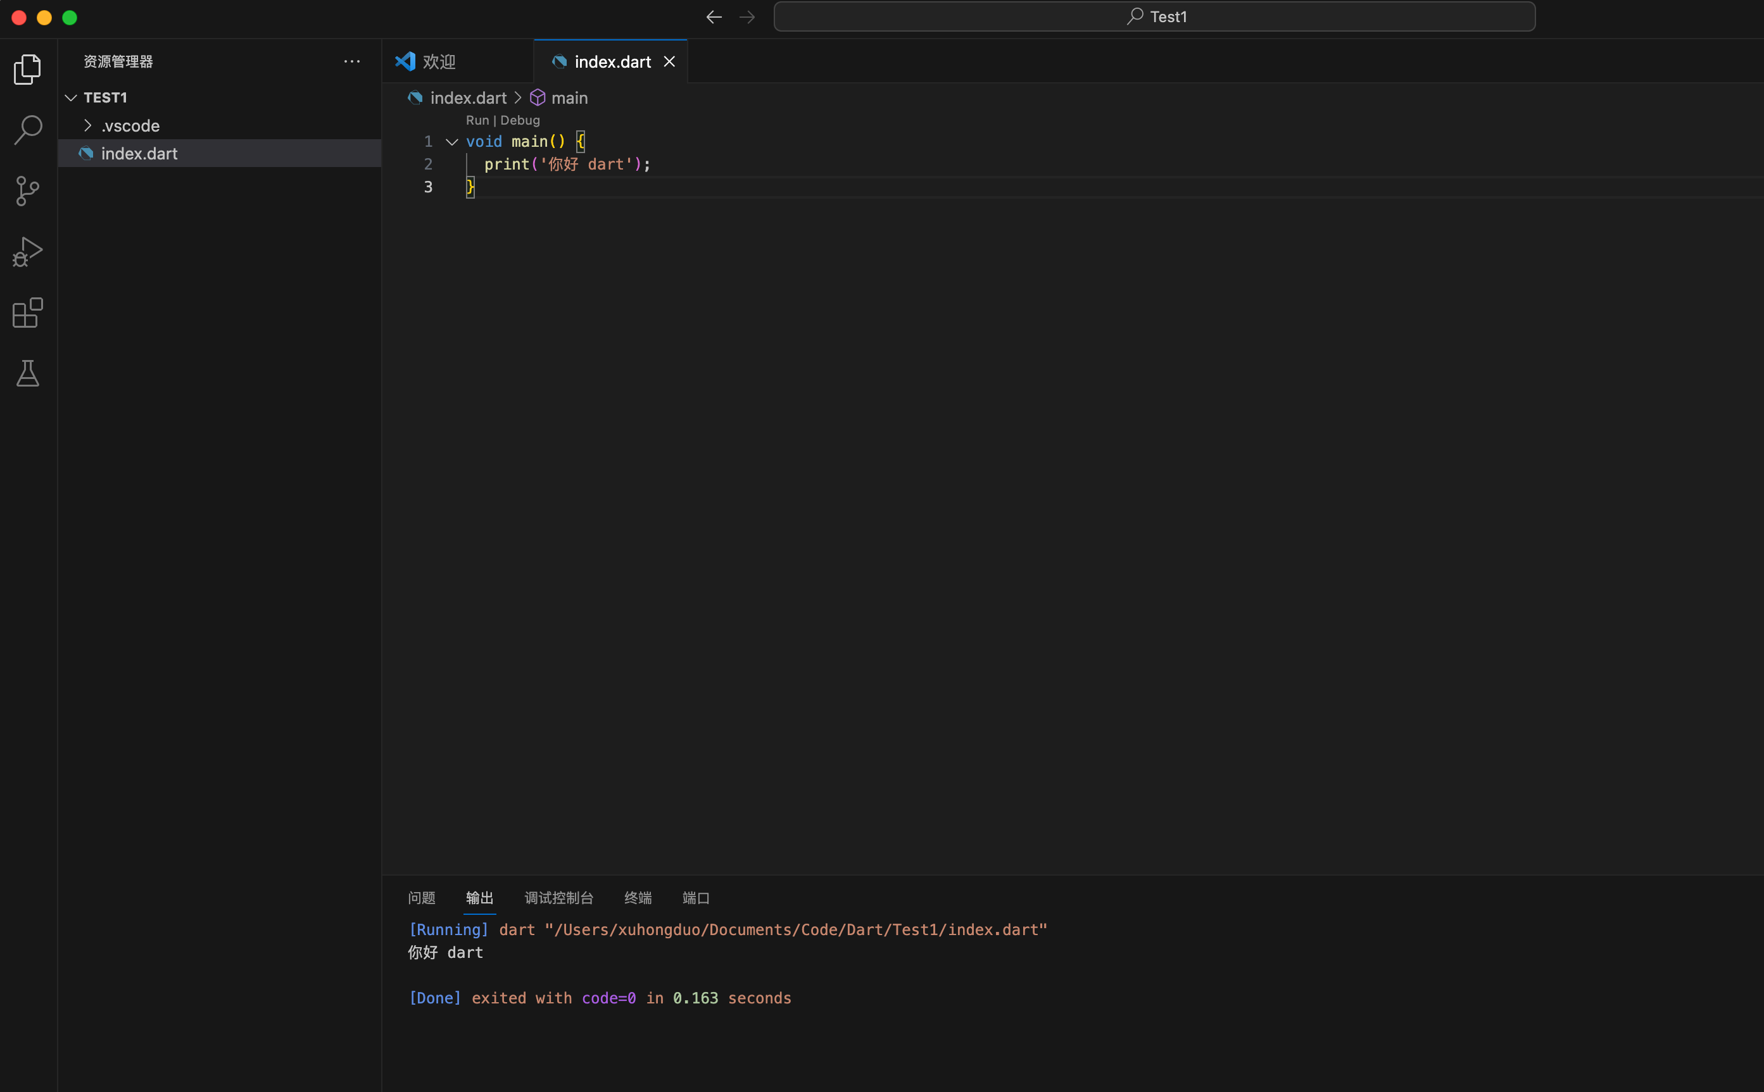Select the index.dart editor tab
Screen dimensions: 1764x1092
[610, 61]
